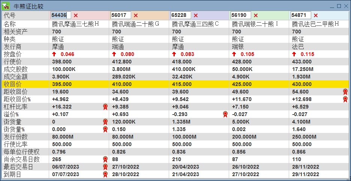The width and height of the screenshot is (351, 181).
Task: Click the 距收回价% value +8.439
Action: point(120,99)
